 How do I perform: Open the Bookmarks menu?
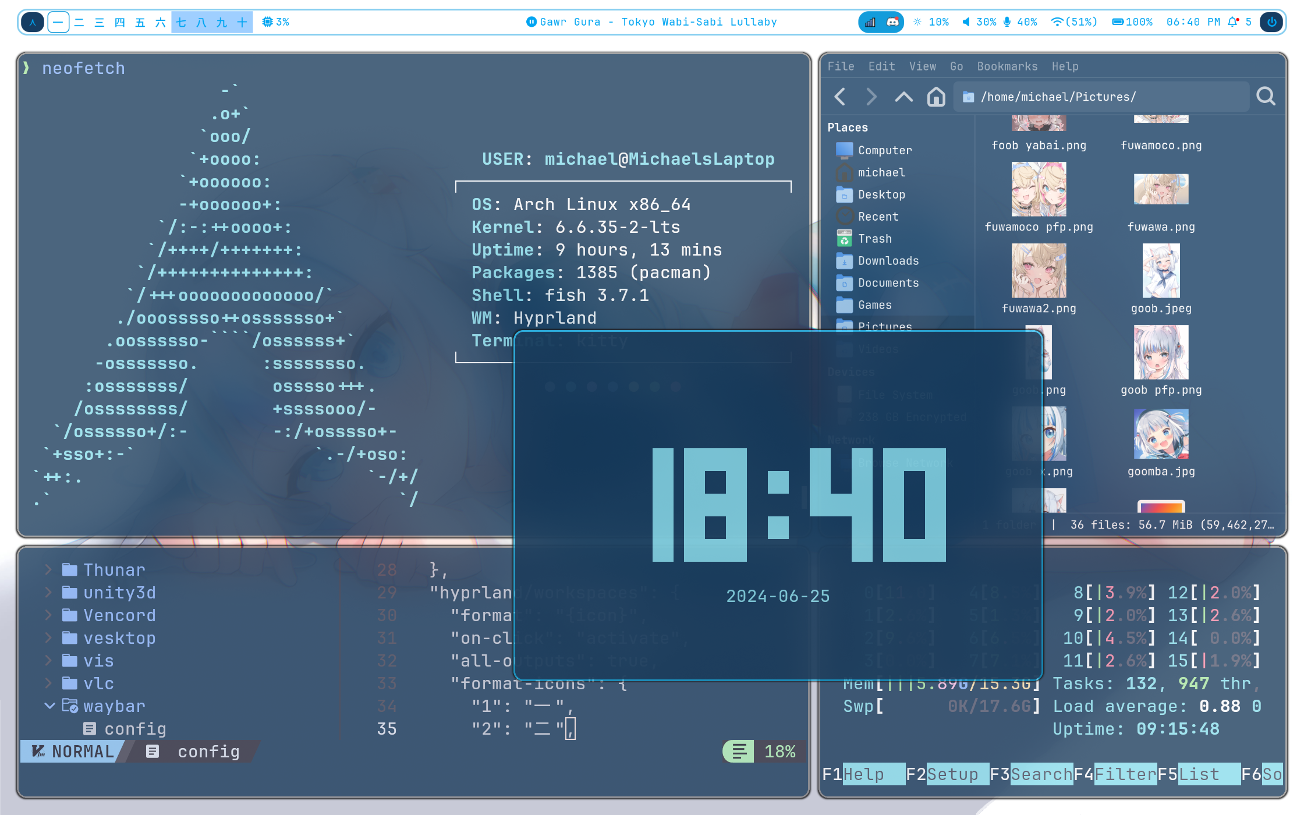[x=1007, y=66]
